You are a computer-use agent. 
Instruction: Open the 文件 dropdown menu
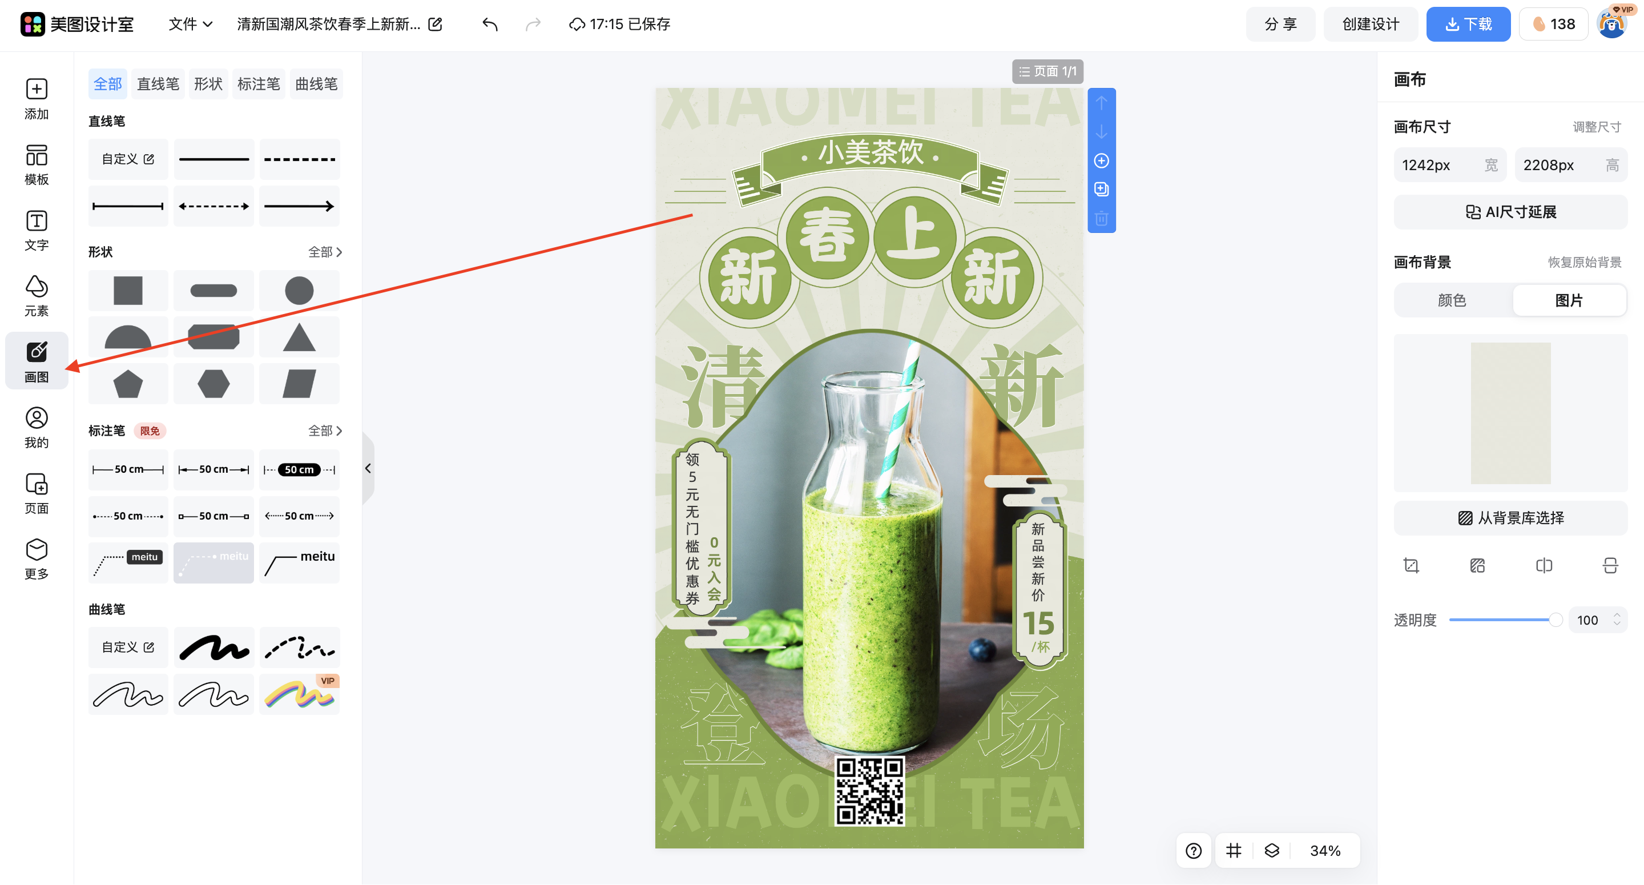(x=190, y=24)
